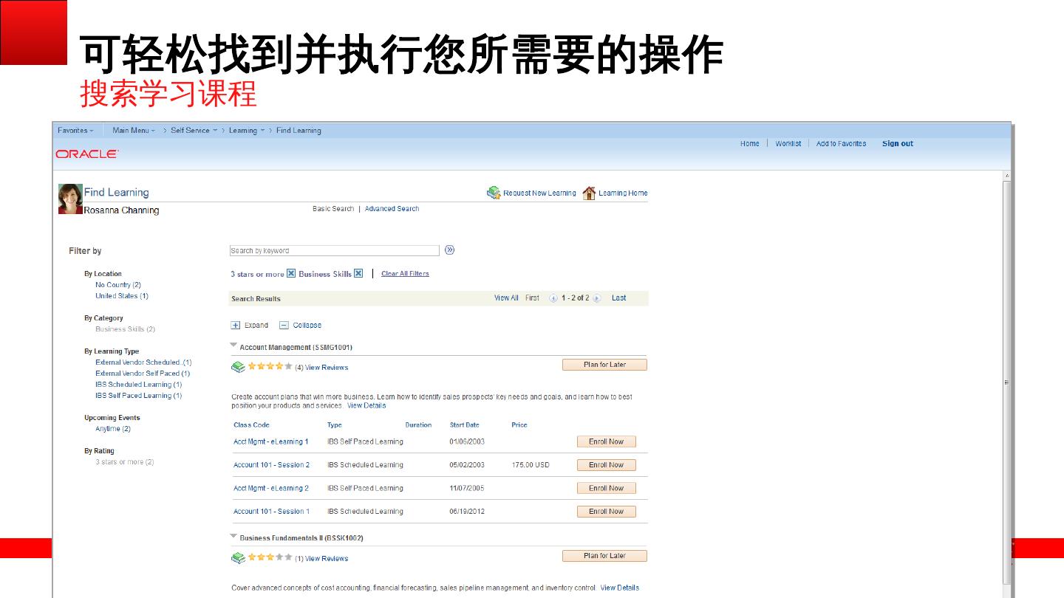Remove the 3 stars or more filter
The width and height of the screenshot is (1064, 598).
[291, 273]
